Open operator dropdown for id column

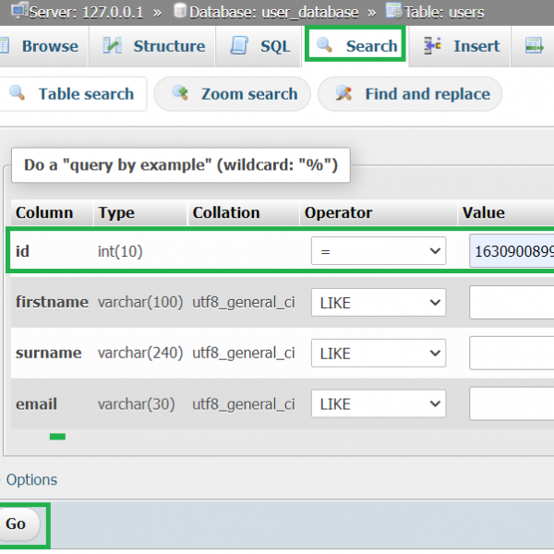378,251
